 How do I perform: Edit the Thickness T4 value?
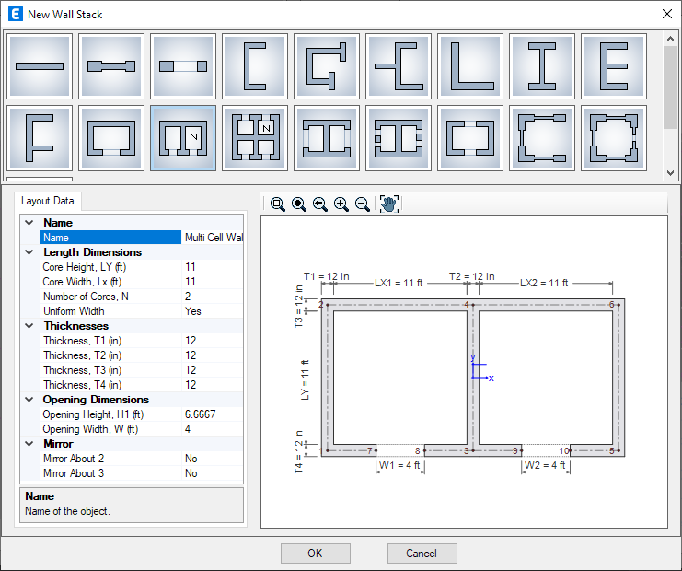(213, 385)
